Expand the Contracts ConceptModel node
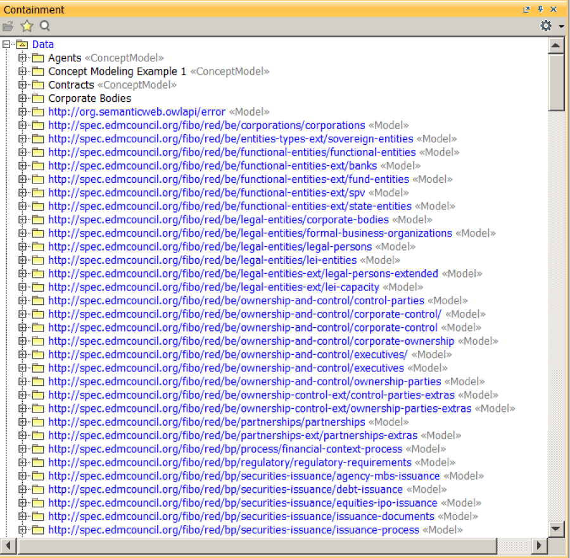 pyautogui.click(x=23, y=85)
